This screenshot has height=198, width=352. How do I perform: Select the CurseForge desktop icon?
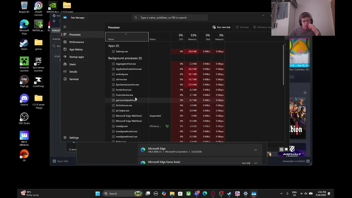coord(38,82)
